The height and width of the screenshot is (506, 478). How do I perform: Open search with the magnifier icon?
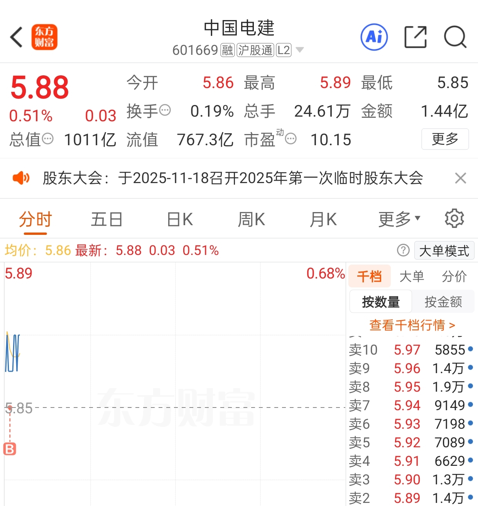[x=455, y=37]
